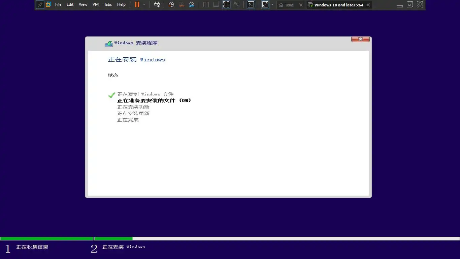The image size is (460, 259).
Task: Close the Home tab
Action: (301, 5)
